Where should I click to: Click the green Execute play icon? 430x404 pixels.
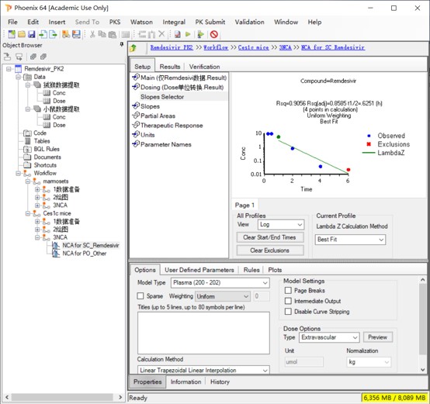188,34
